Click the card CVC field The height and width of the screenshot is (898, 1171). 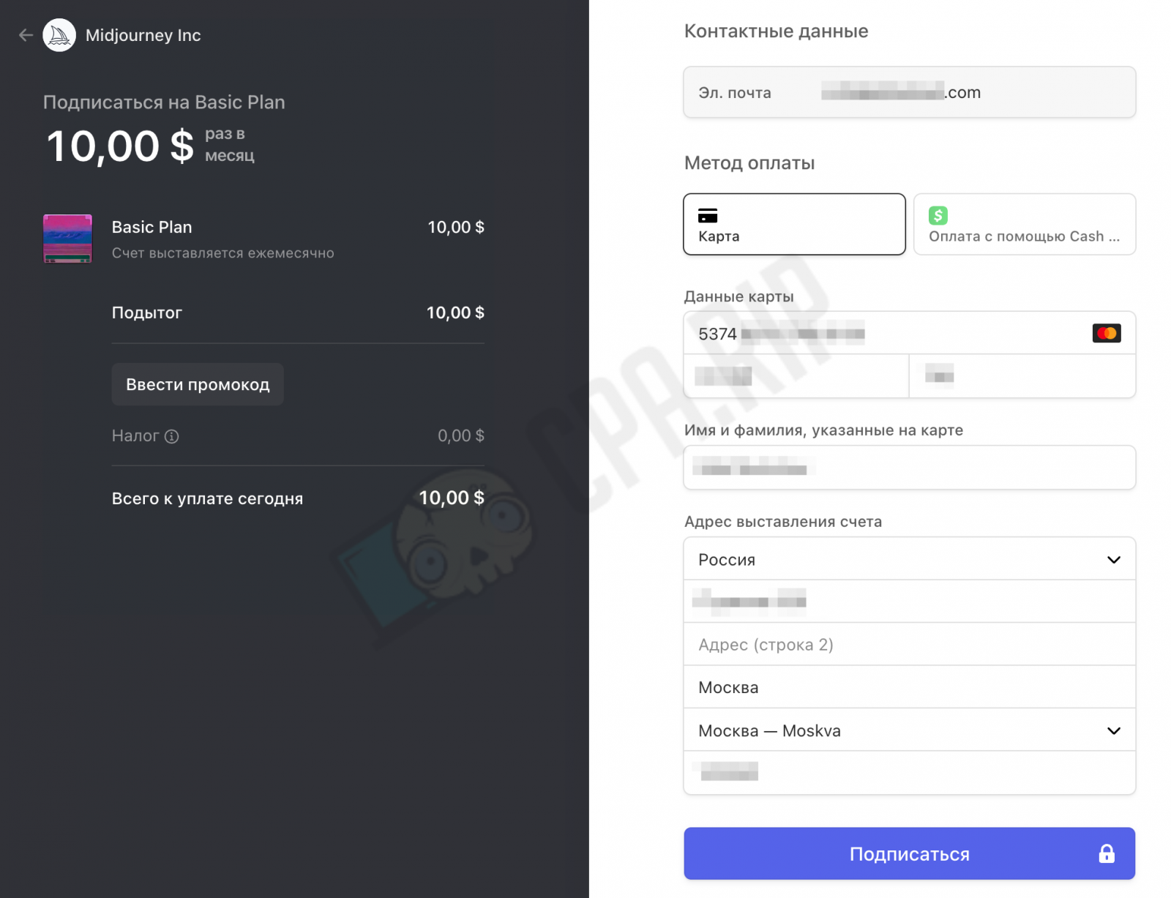(1022, 377)
